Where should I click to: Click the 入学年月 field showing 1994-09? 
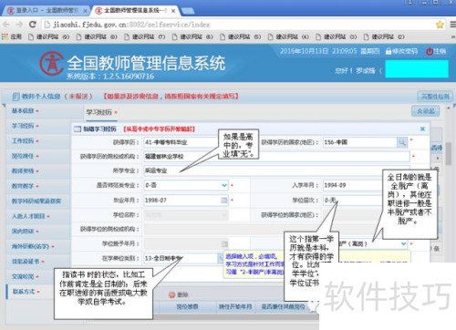pyautogui.click(x=353, y=185)
